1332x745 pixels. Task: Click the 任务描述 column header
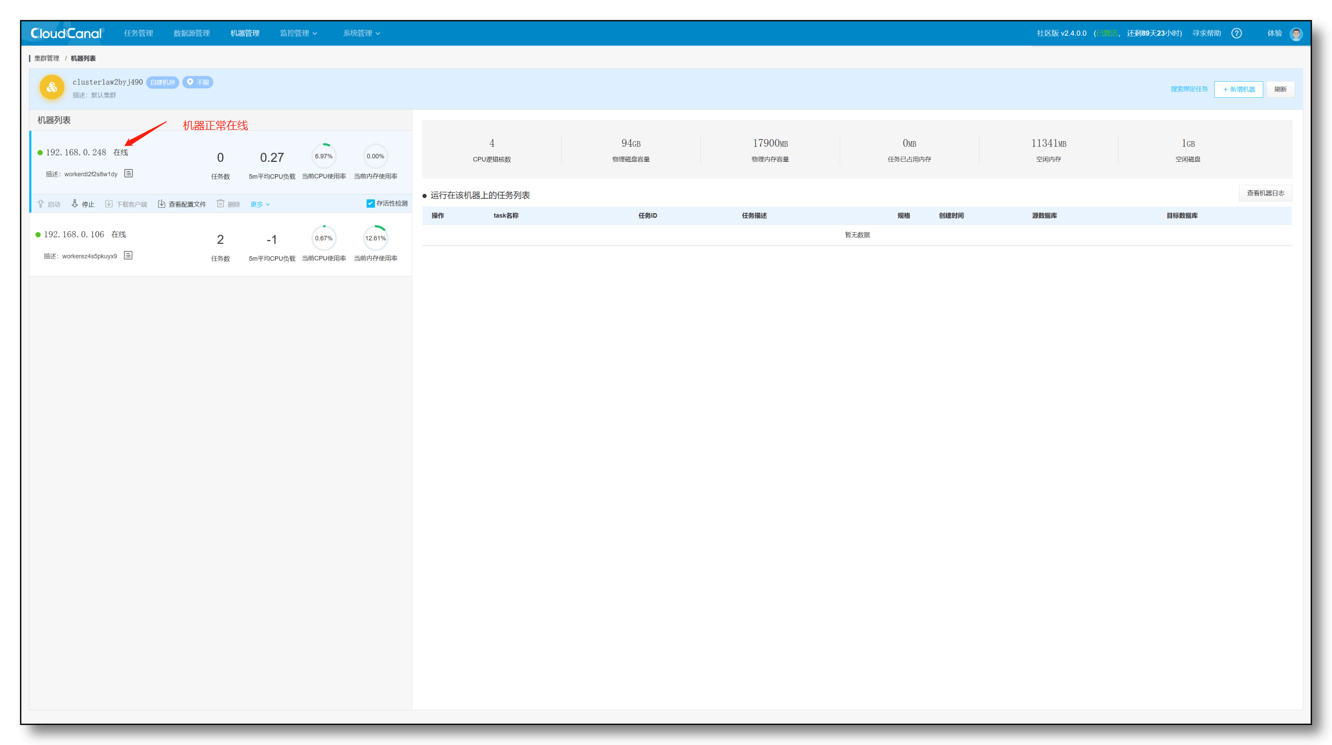click(x=754, y=216)
